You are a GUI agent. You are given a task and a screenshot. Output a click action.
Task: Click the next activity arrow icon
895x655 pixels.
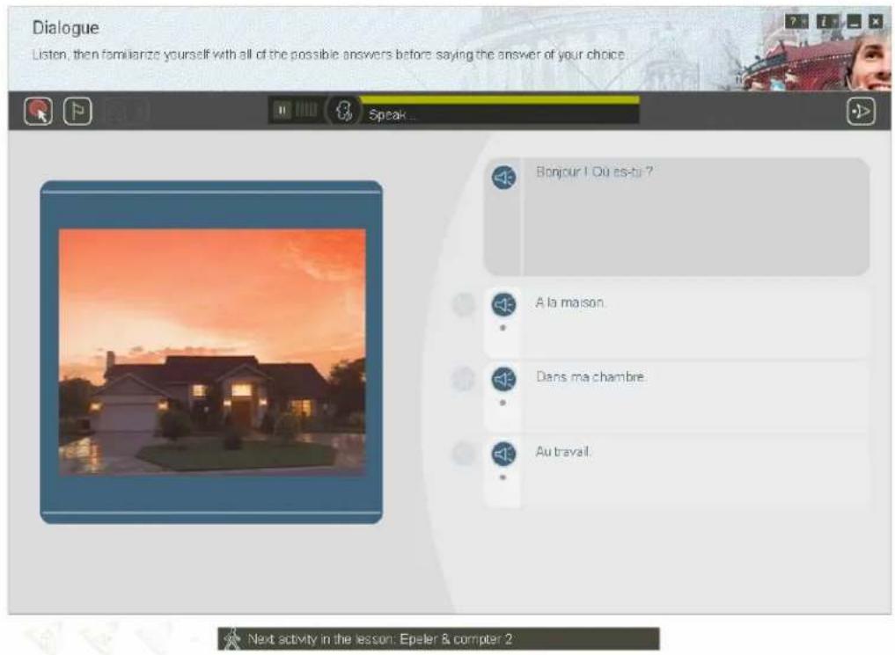(861, 111)
